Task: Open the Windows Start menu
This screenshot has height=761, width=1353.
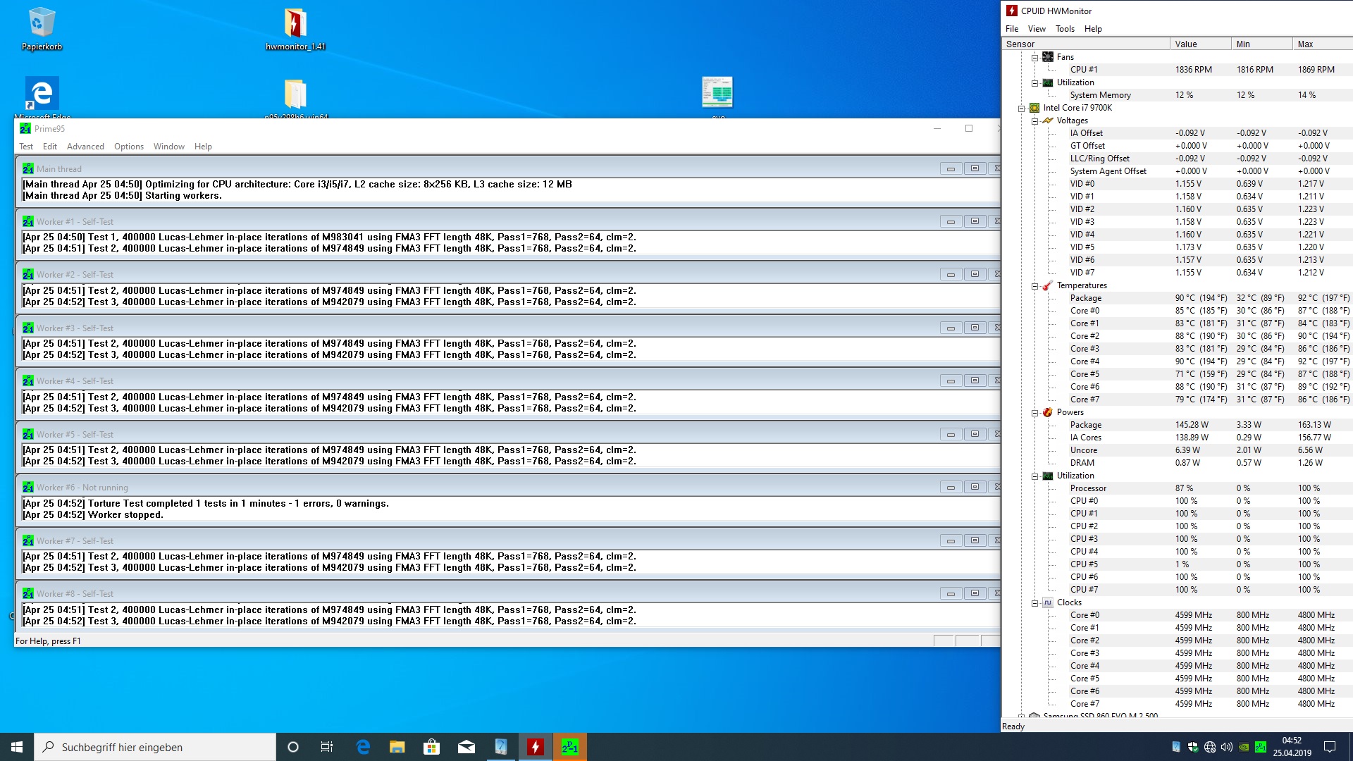Action: 17,747
